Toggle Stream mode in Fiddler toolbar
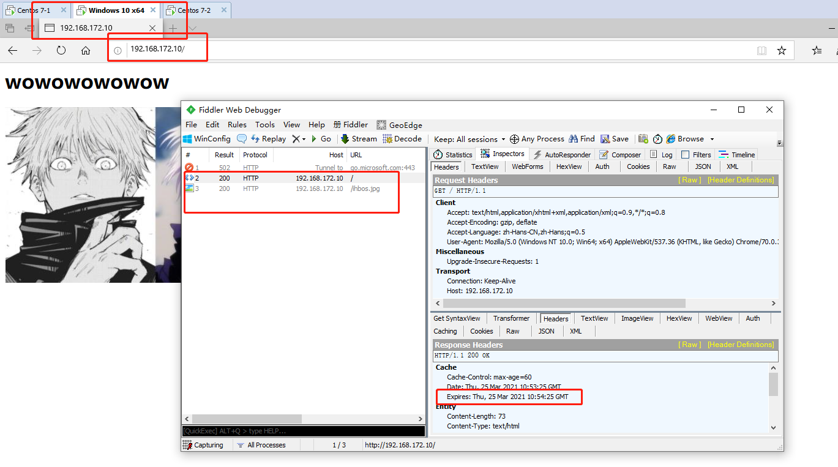Screen dimensions: 838x467 pos(359,139)
